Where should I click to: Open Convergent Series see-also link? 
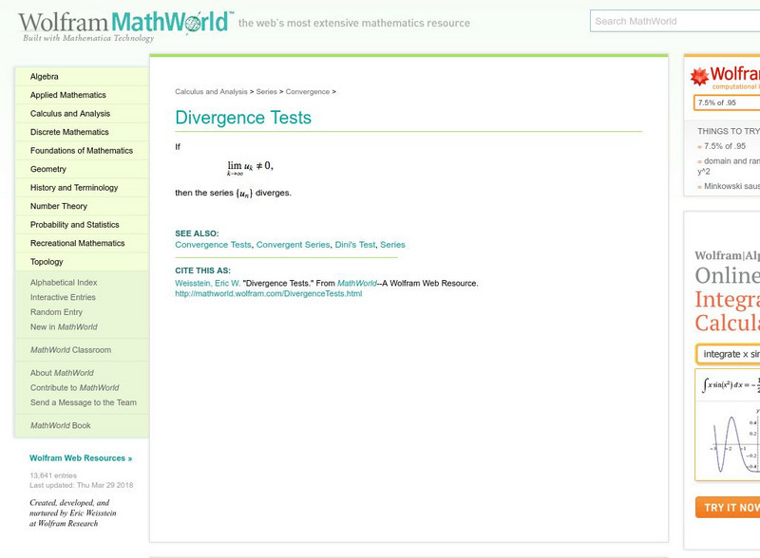[294, 245]
